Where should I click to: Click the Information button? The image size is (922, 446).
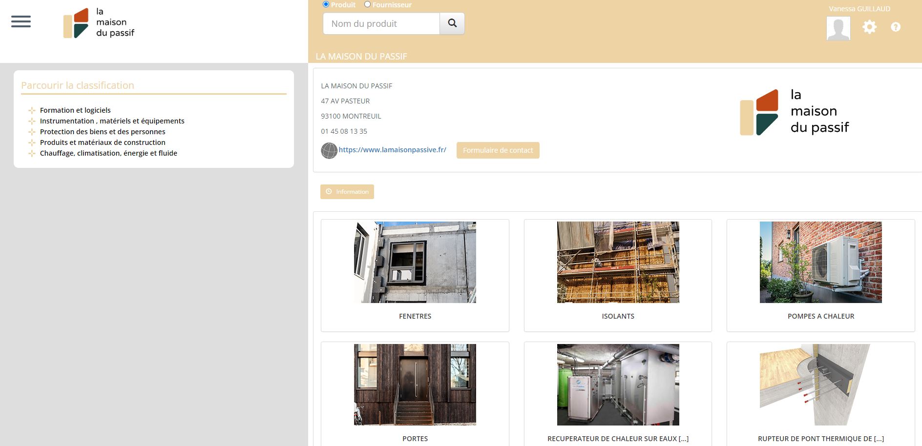click(347, 192)
